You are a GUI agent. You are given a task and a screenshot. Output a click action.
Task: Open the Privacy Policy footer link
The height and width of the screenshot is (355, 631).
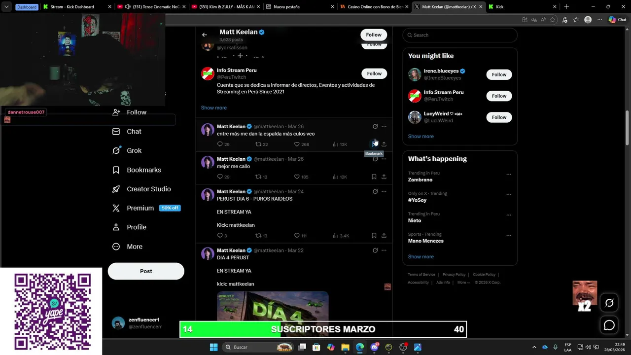[454, 275]
